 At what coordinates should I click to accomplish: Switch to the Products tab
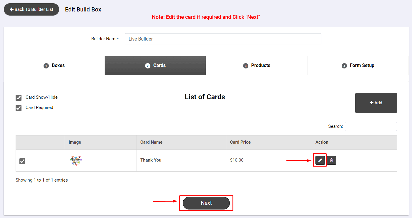(x=257, y=66)
